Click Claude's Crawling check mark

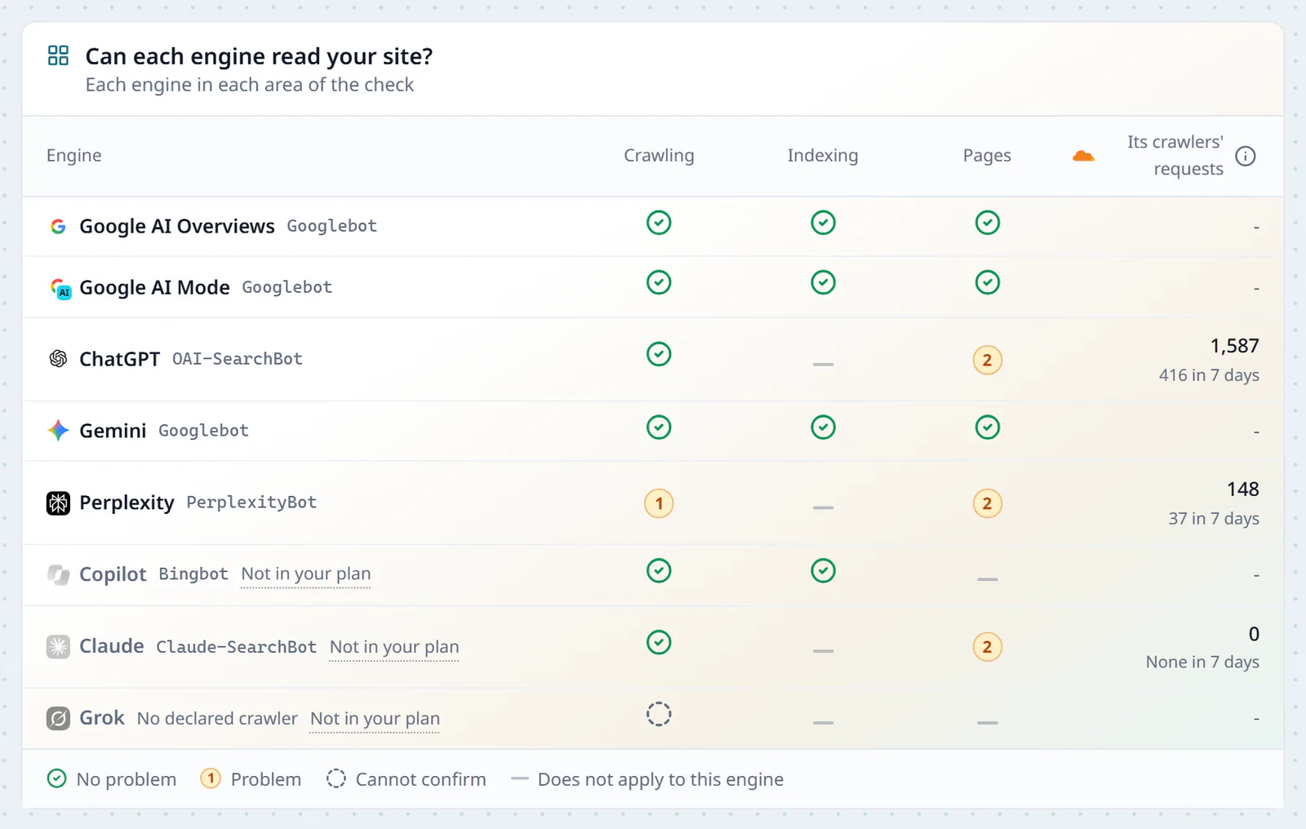click(x=659, y=642)
